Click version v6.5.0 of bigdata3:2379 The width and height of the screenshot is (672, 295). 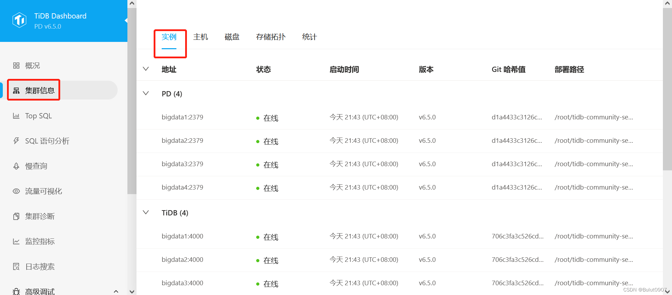click(x=427, y=164)
